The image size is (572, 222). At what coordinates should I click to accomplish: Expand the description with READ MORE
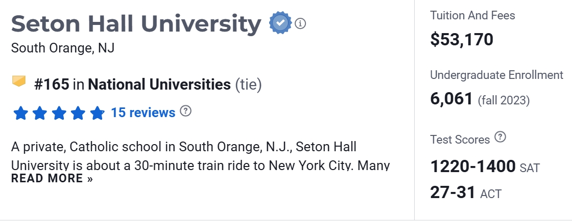pyautogui.click(x=52, y=178)
